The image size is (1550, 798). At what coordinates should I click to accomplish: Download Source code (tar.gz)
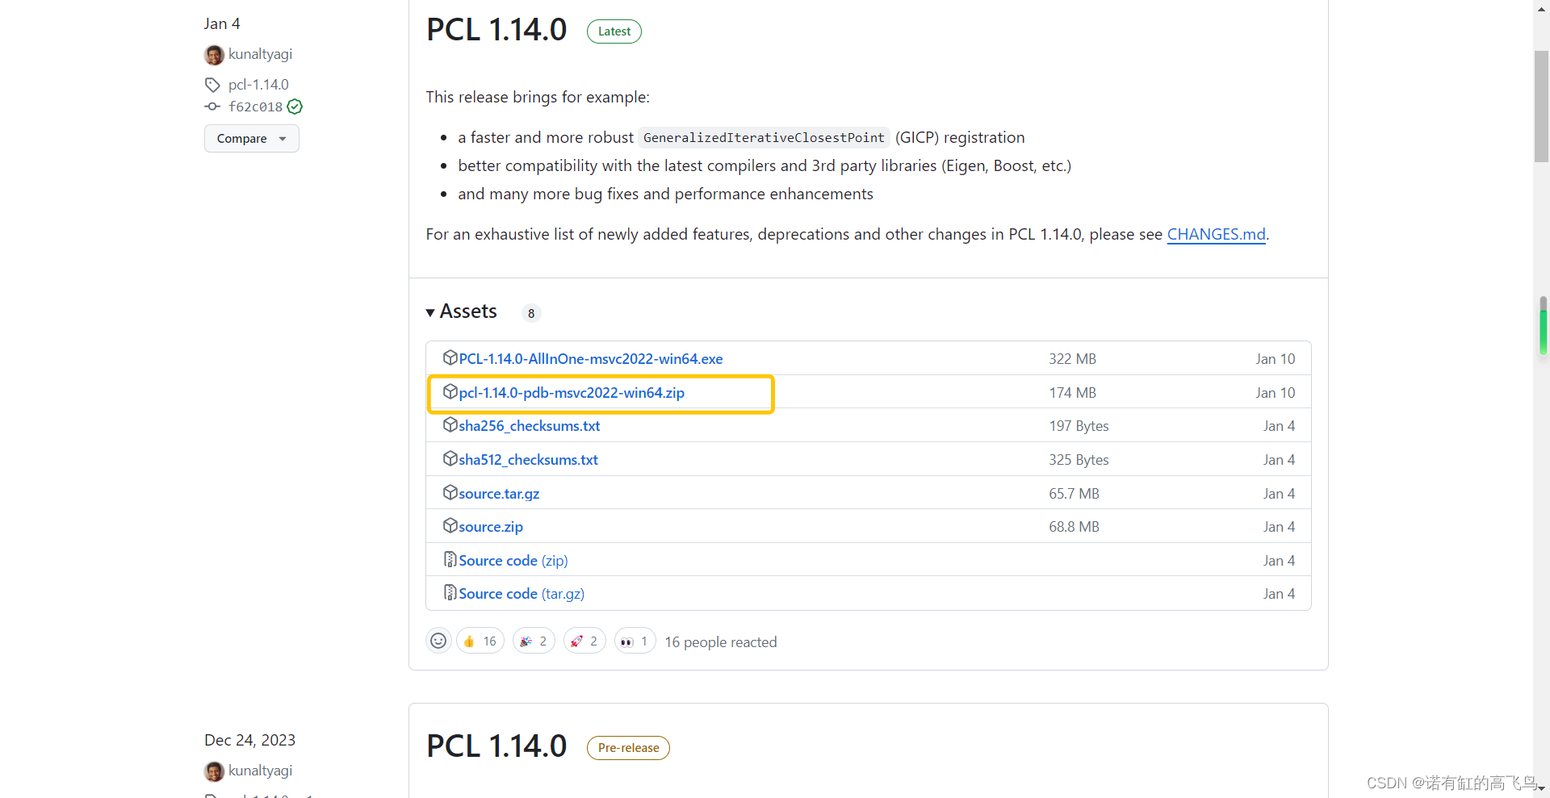point(522,594)
